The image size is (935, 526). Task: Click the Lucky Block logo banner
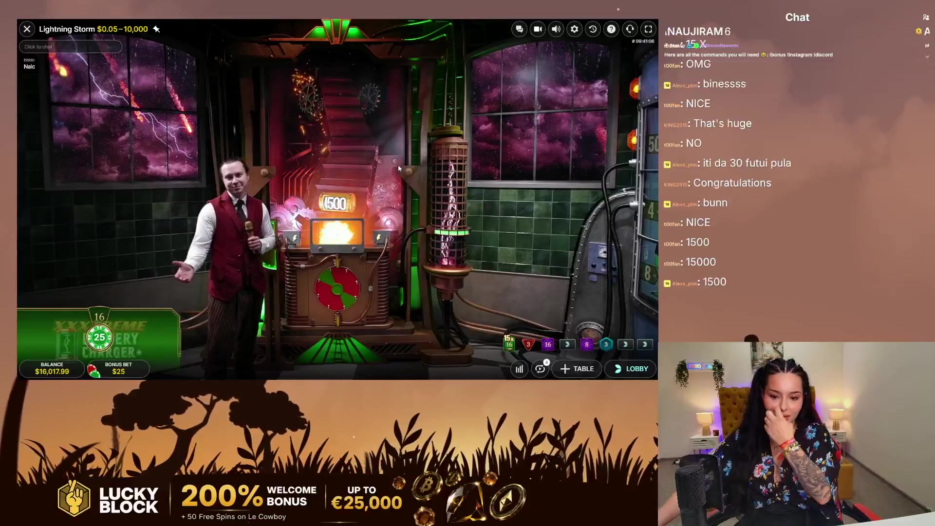pos(108,499)
